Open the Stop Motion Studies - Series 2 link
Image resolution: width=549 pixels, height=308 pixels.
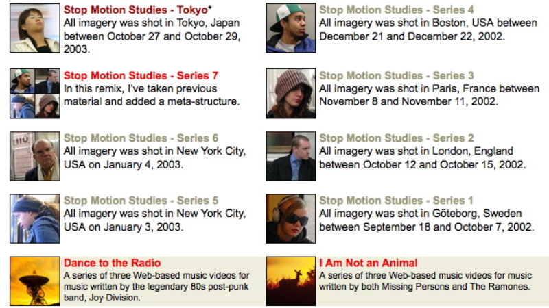(x=397, y=138)
